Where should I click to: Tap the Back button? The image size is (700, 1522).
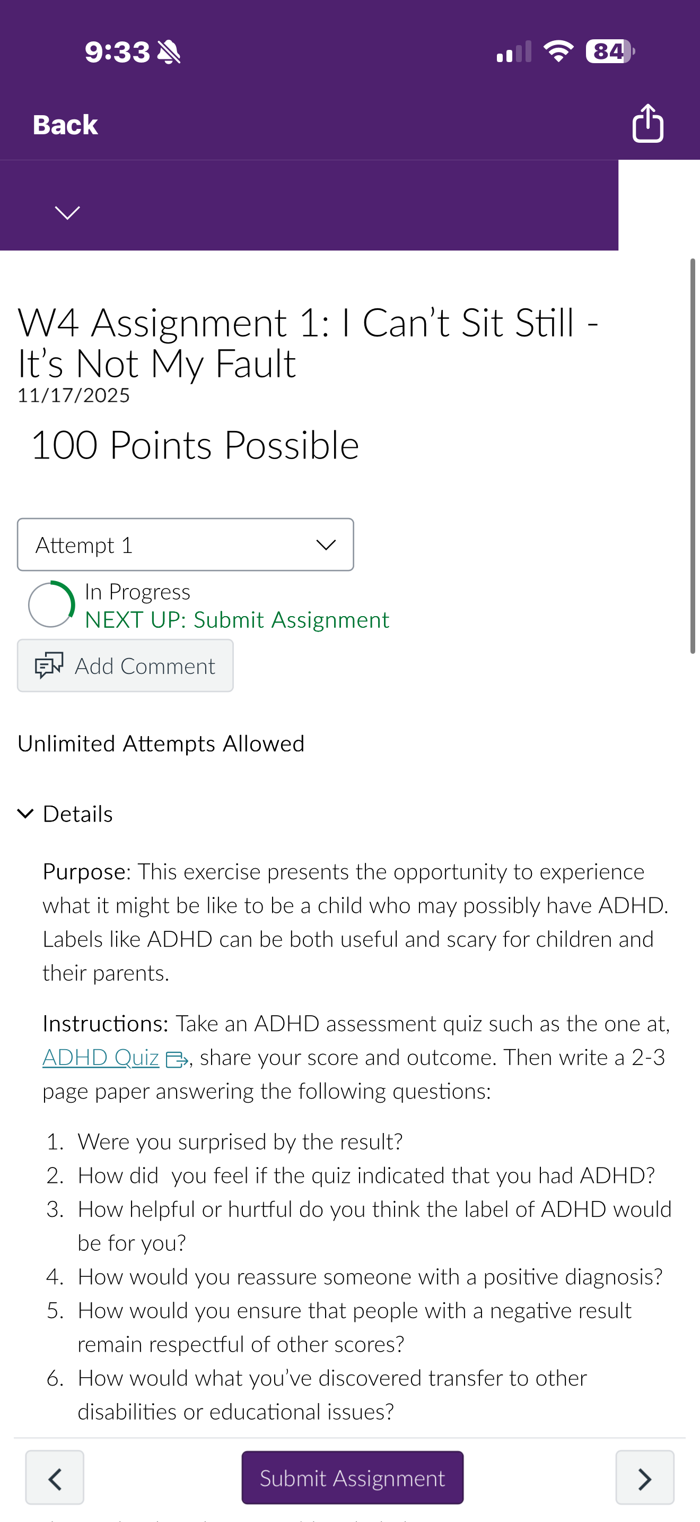(x=65, y=125)
